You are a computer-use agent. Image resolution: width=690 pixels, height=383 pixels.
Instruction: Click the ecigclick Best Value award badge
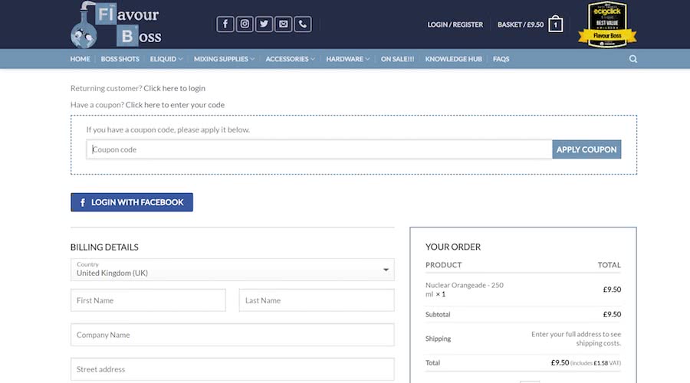(x=607, y=25)
